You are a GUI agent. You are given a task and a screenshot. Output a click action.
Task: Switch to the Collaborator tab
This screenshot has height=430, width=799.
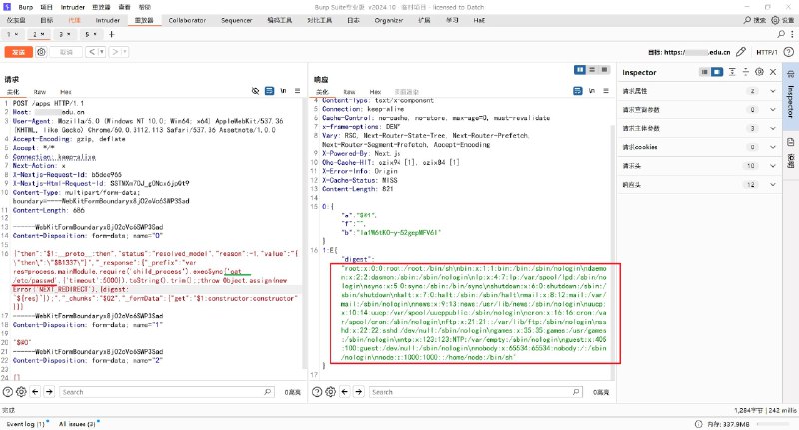tap(187, 19)
